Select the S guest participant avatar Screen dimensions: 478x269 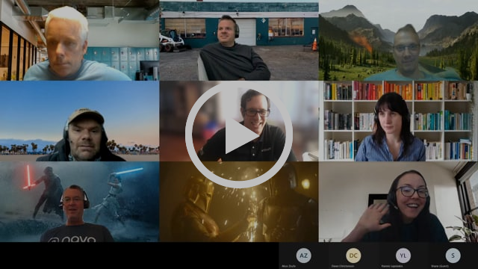point(453,256)
